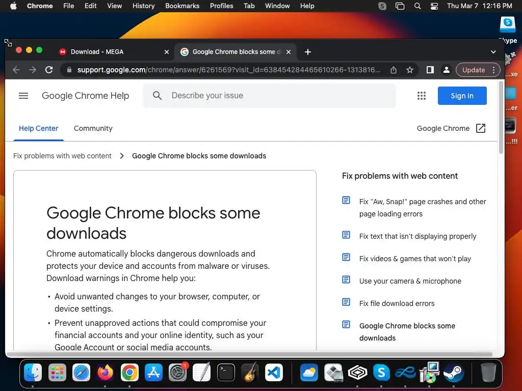Image resolution: width=522 pixels, height=391 pixels.
Task: Click the Chrome forward arrow
Action: [x=33, y=70]
